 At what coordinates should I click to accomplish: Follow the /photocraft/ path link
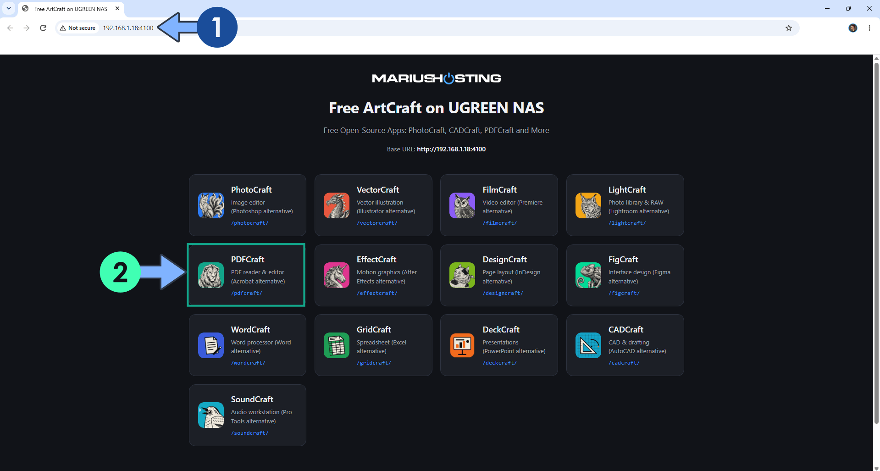pos(249,223)
